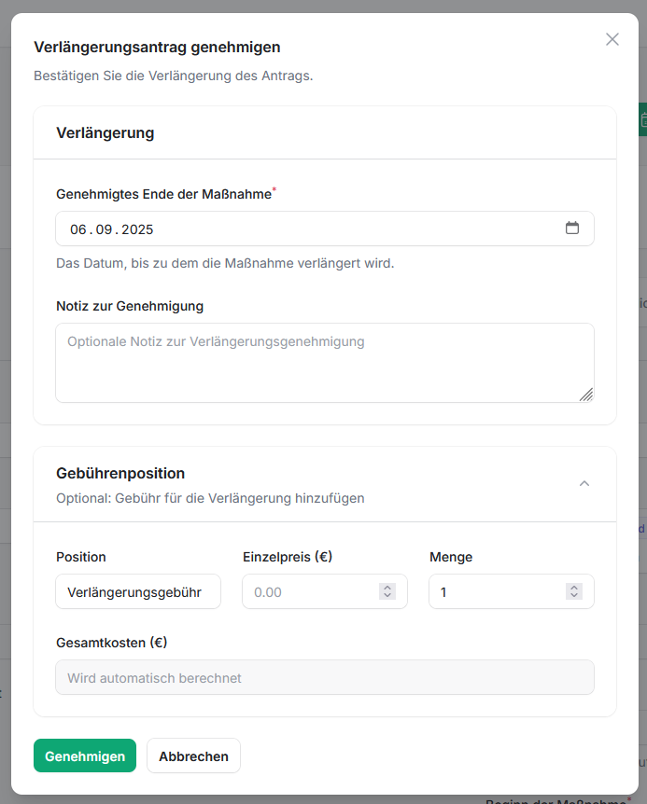Select the day segment 06 in date
Viewport: 647px width, 804px height.
pos(78,229)
